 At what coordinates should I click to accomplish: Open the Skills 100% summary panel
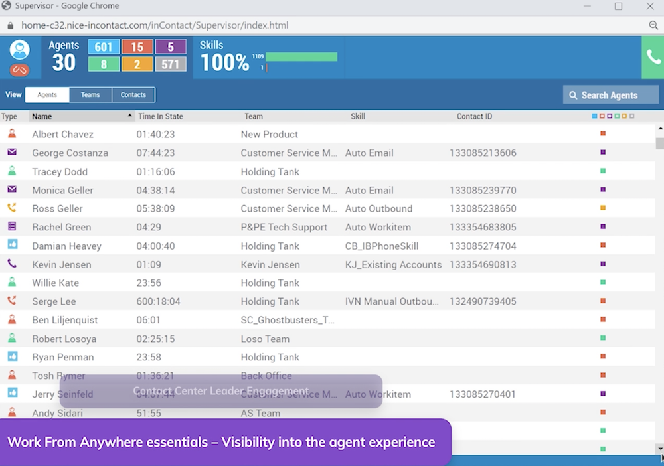(268, 57)
